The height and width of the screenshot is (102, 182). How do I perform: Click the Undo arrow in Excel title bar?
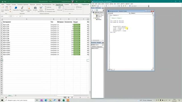coord(5,2)
